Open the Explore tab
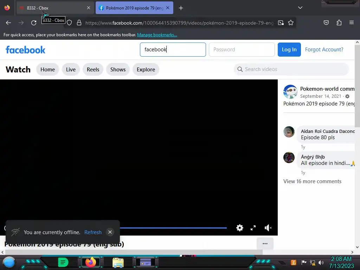The image size is (360, 270). (146, 70)
